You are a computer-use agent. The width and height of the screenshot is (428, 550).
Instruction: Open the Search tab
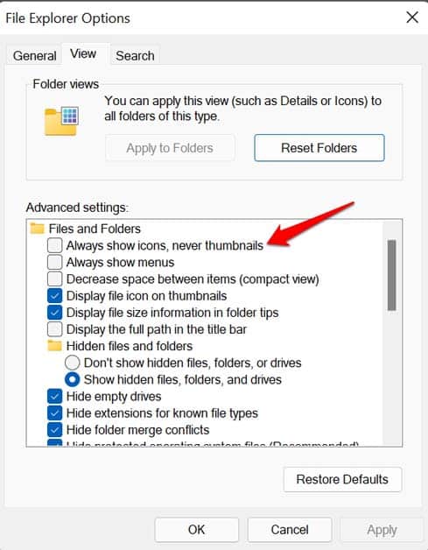point(135,55)
